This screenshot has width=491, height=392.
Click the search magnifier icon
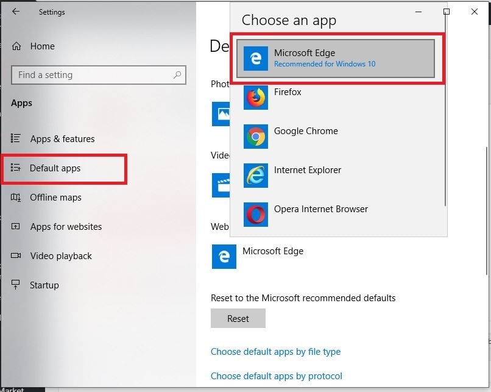177,75
